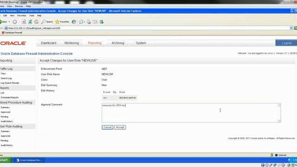The height and width of the screenshot is (167, 297).
Task: Click the Logout button
Action: click(286, 43)
